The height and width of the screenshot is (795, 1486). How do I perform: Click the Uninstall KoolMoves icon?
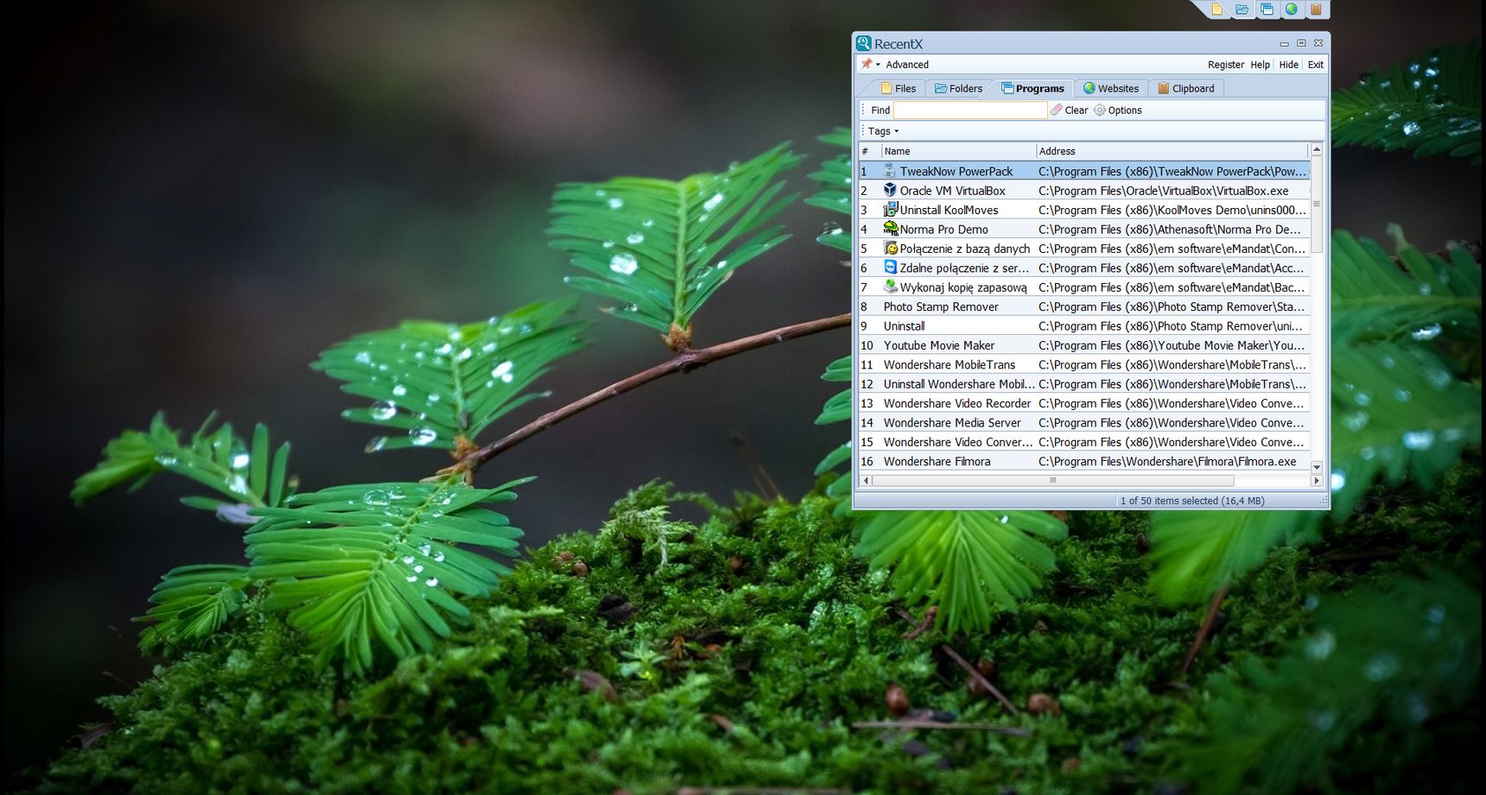(x=890, y=210)
